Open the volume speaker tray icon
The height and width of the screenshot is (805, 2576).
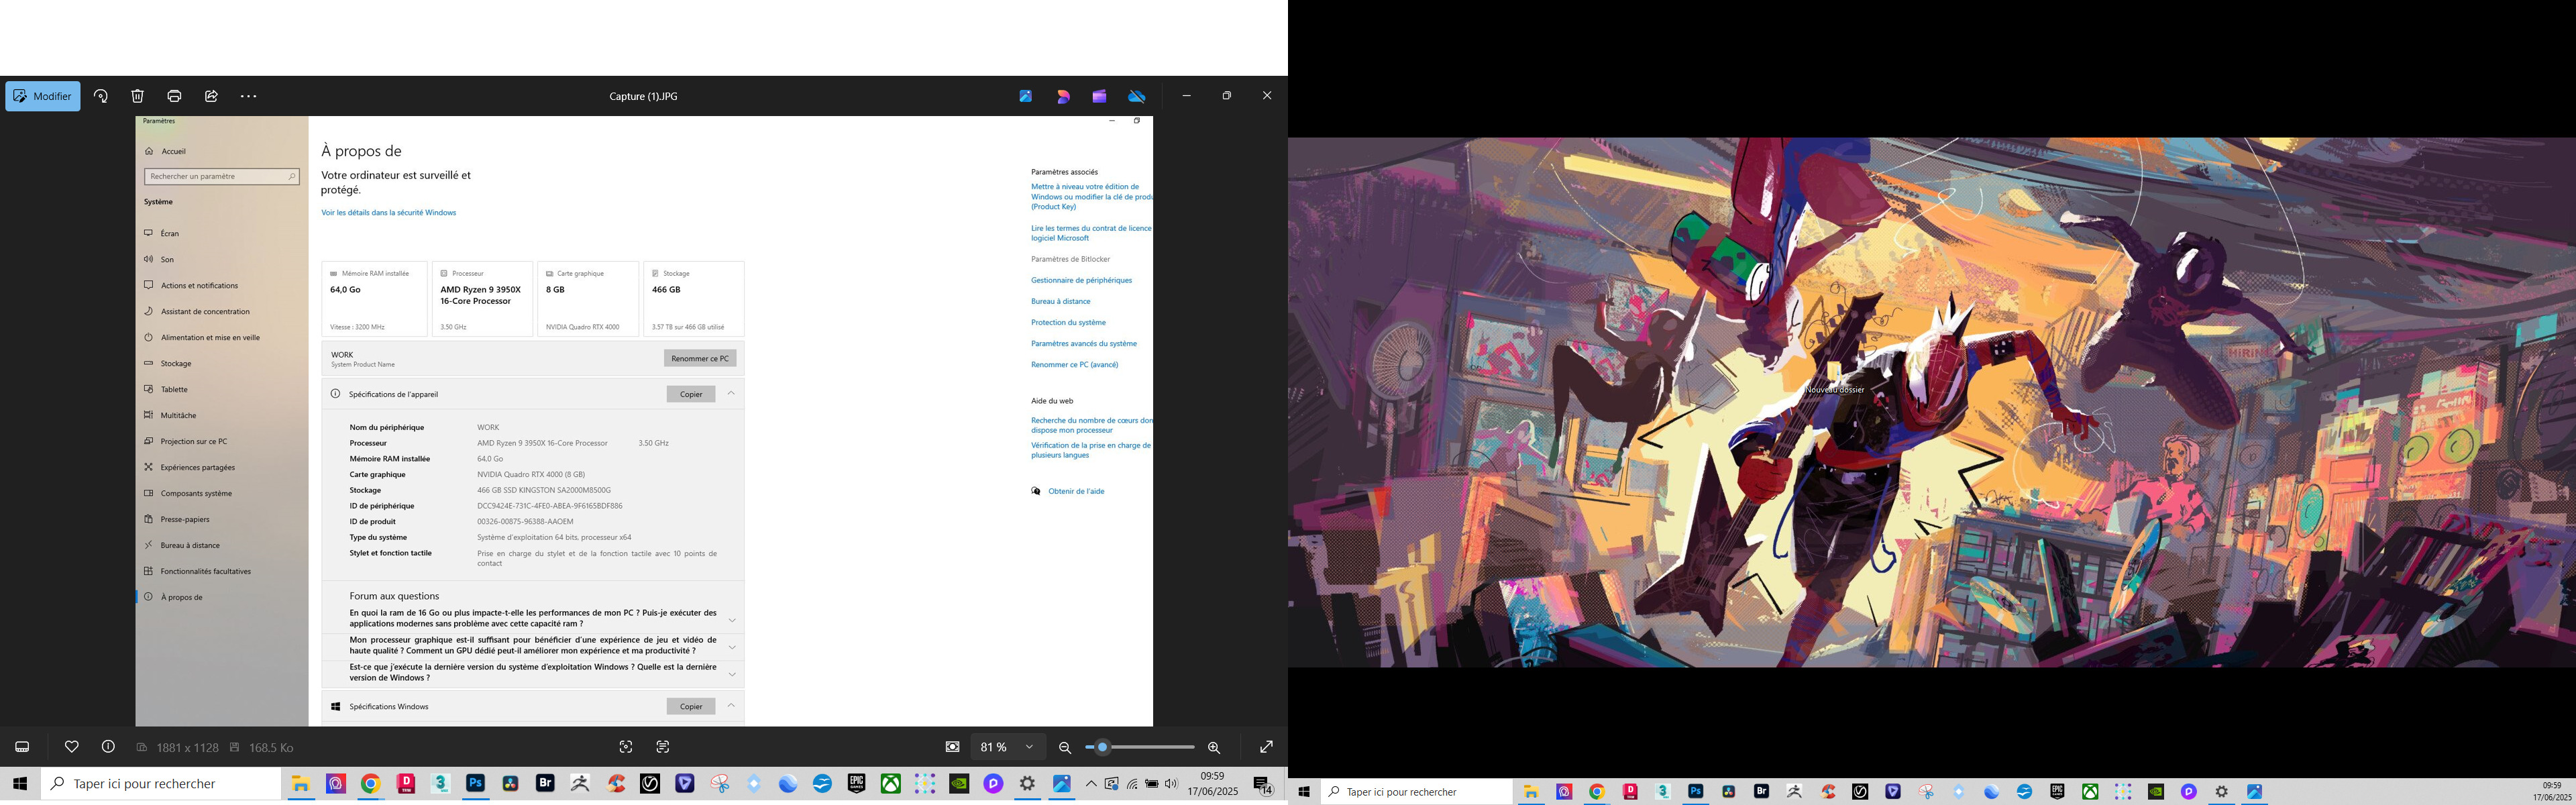point(1171,784)
